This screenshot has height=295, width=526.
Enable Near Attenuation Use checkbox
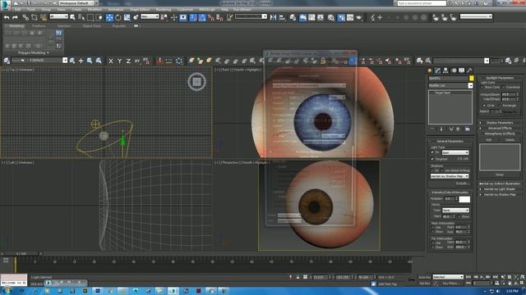[x=433, y=228]
